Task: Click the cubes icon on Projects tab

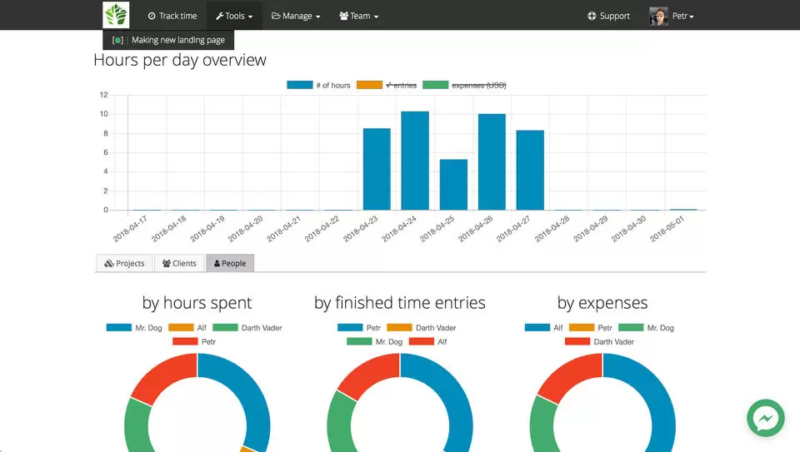Action: pyautogui.click(x=109, y=263)
